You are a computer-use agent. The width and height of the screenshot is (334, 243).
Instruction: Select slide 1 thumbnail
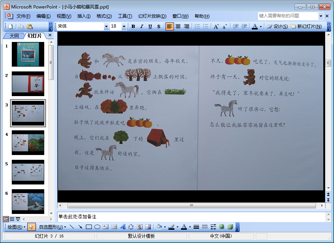pyautogui.click(x=28, y=54)
